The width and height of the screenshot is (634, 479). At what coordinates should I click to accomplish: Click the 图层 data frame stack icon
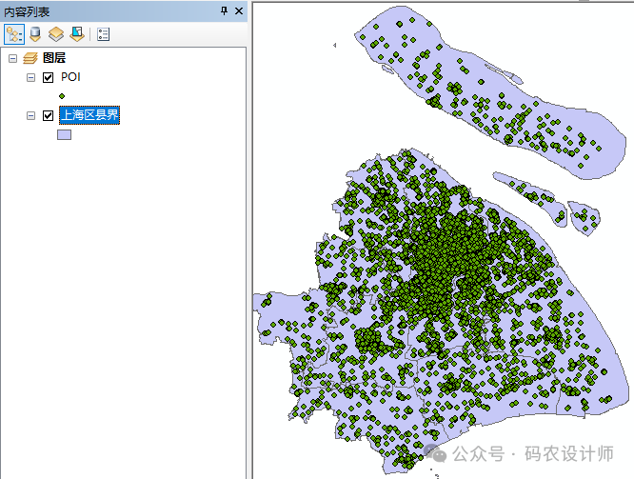30,59
